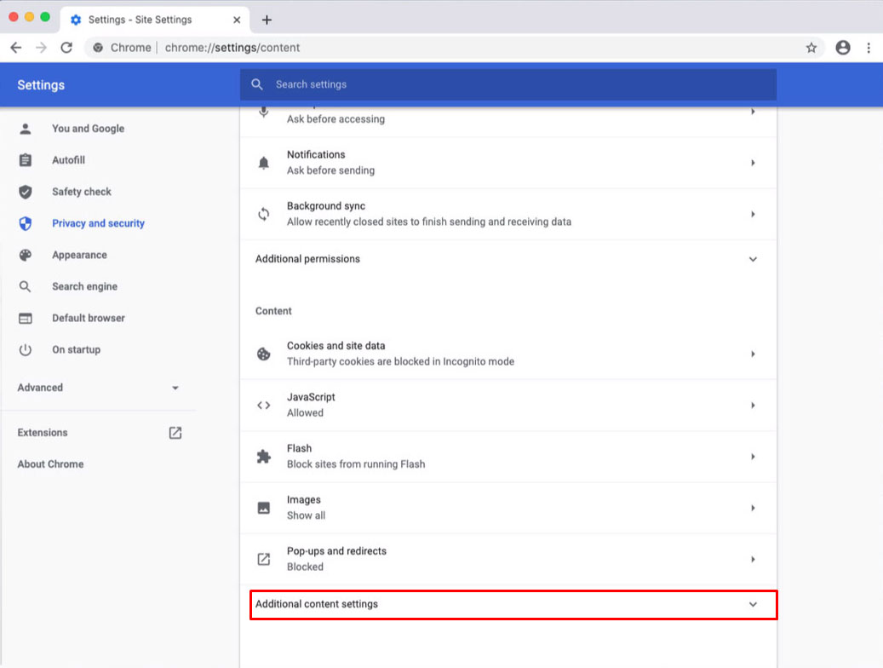Image resolution: width=883 pixels, height=668 pixels.
Task: Expand the Advanced sidebar dropdown
Action: tap(98, 388)
